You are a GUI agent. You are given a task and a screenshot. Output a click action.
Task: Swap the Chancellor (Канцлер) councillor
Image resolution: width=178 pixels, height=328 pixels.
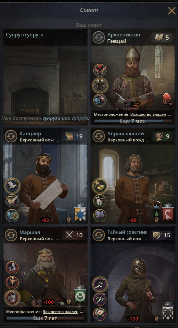tap(11, 136)
